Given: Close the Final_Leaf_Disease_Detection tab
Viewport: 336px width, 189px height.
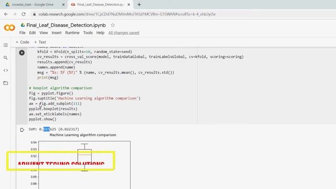Looking at the screenshot, I should pyautogui.click(x=129, y=5).
